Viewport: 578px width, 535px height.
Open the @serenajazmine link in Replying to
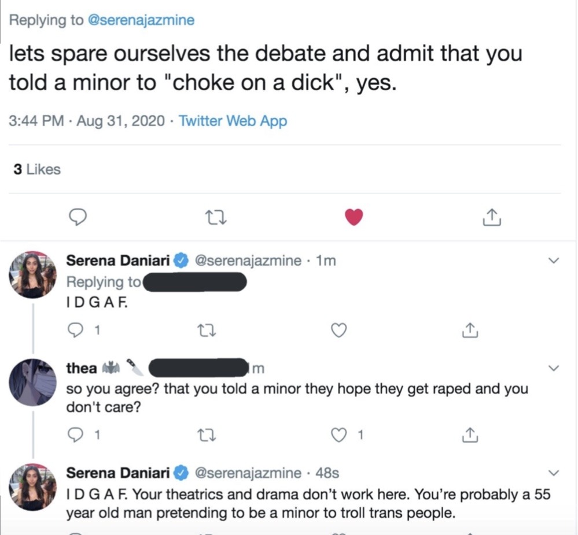[x=141, y=21]
